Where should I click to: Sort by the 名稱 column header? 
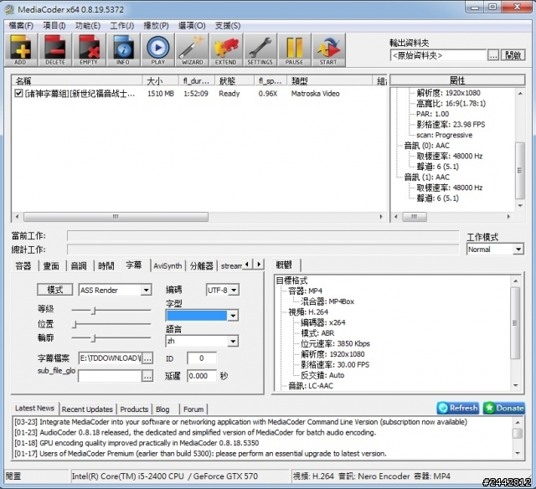[x=77, y=80]
